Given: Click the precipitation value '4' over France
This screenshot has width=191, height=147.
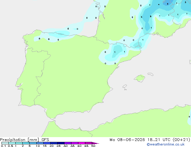Looking at the screenshot, I should click(x=158, y=4).
